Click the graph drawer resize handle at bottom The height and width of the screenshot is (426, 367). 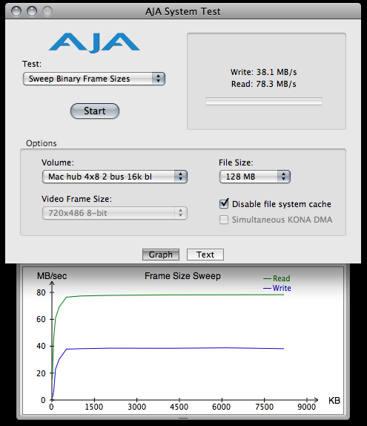tap(183, 418)
